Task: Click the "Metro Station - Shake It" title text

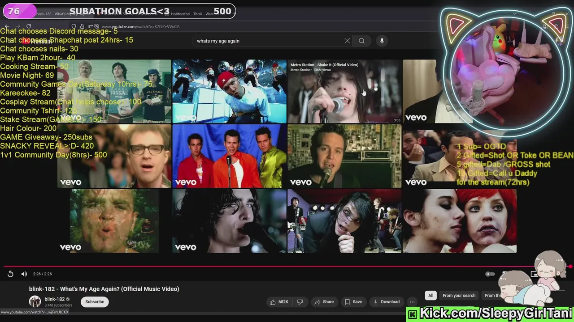Action: [324, 65]
